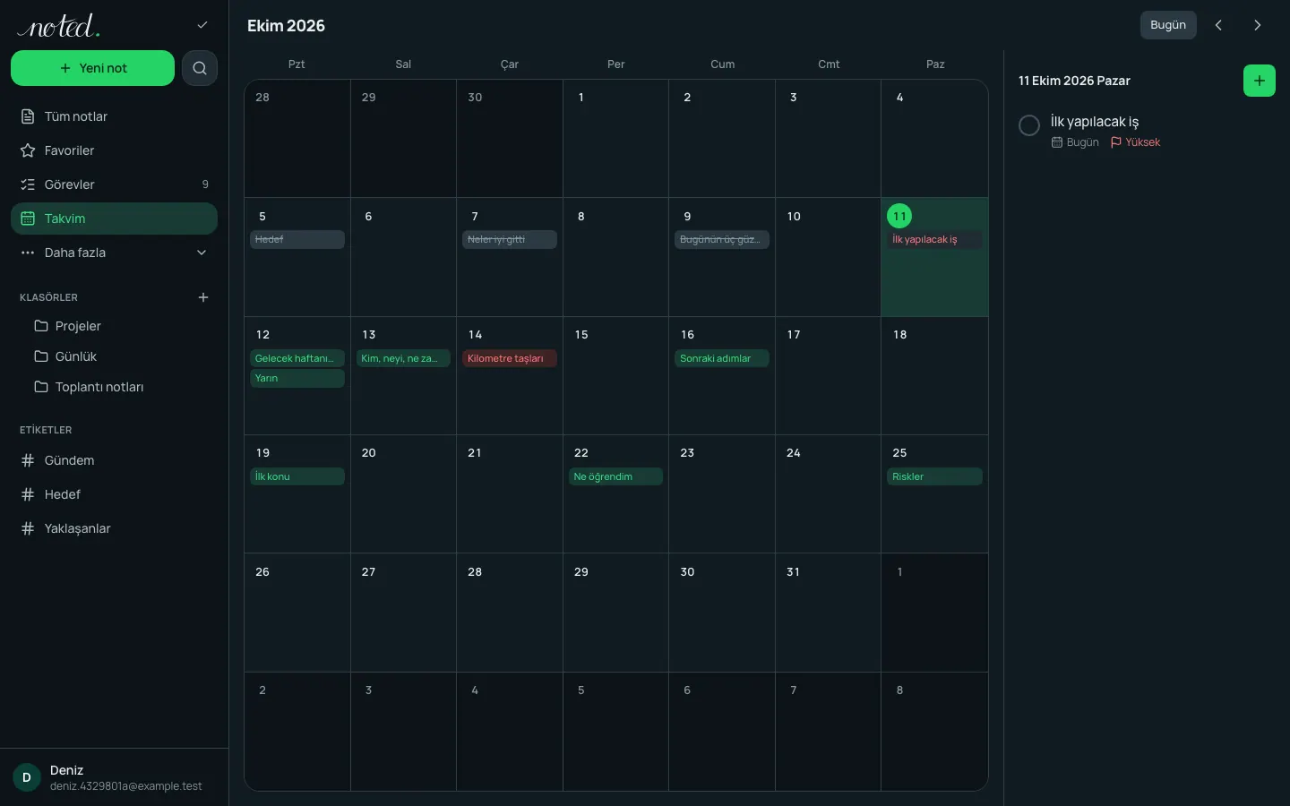1290x806 pixels.
Task: Jump to today with Bugün button
Action: pos(1168,25)
